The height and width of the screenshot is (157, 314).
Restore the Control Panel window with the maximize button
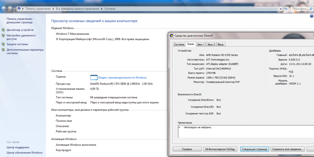(299, 2)
